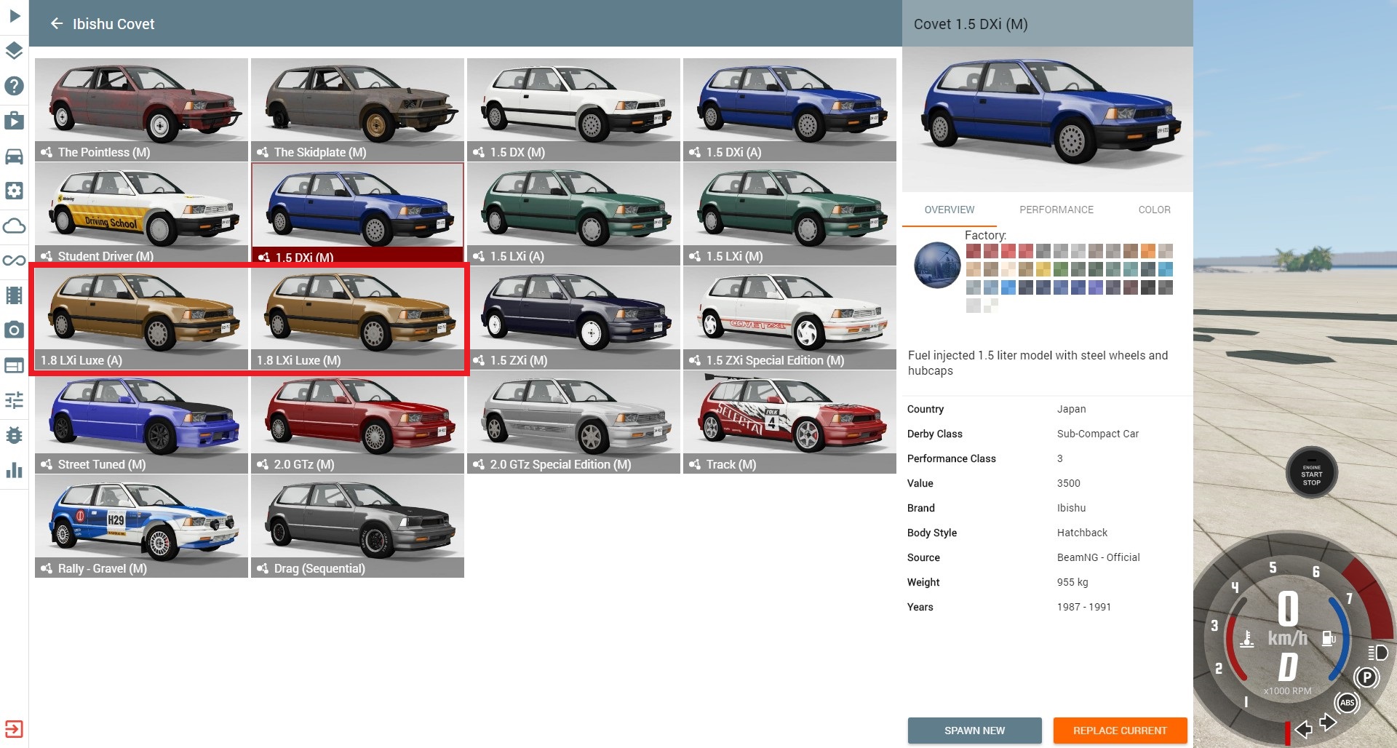Click the repair kit sidebar icon
Image resolution: width=1397 pixels, height=748 pixels.
point(14,121)
